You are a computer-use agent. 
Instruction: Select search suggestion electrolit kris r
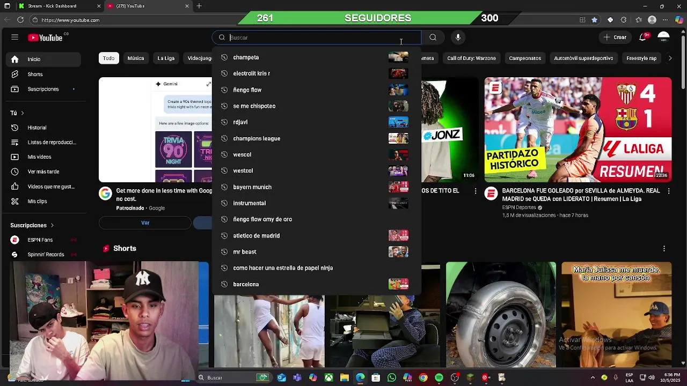click(317, 73)
